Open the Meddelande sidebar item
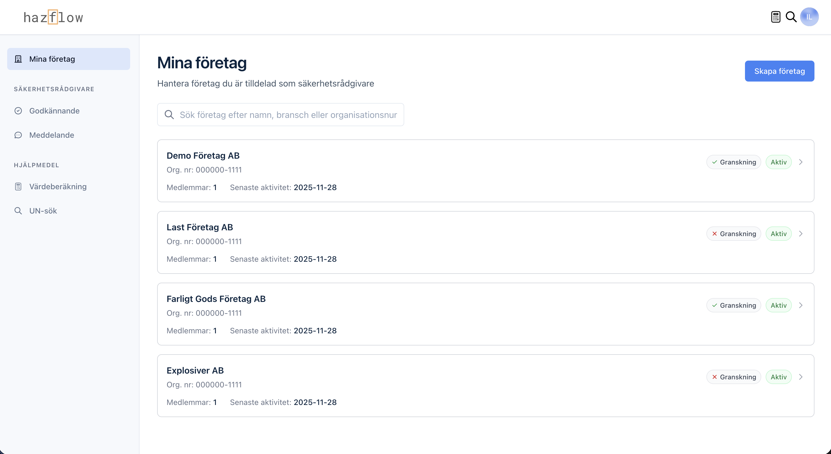 tap(52, 135)
